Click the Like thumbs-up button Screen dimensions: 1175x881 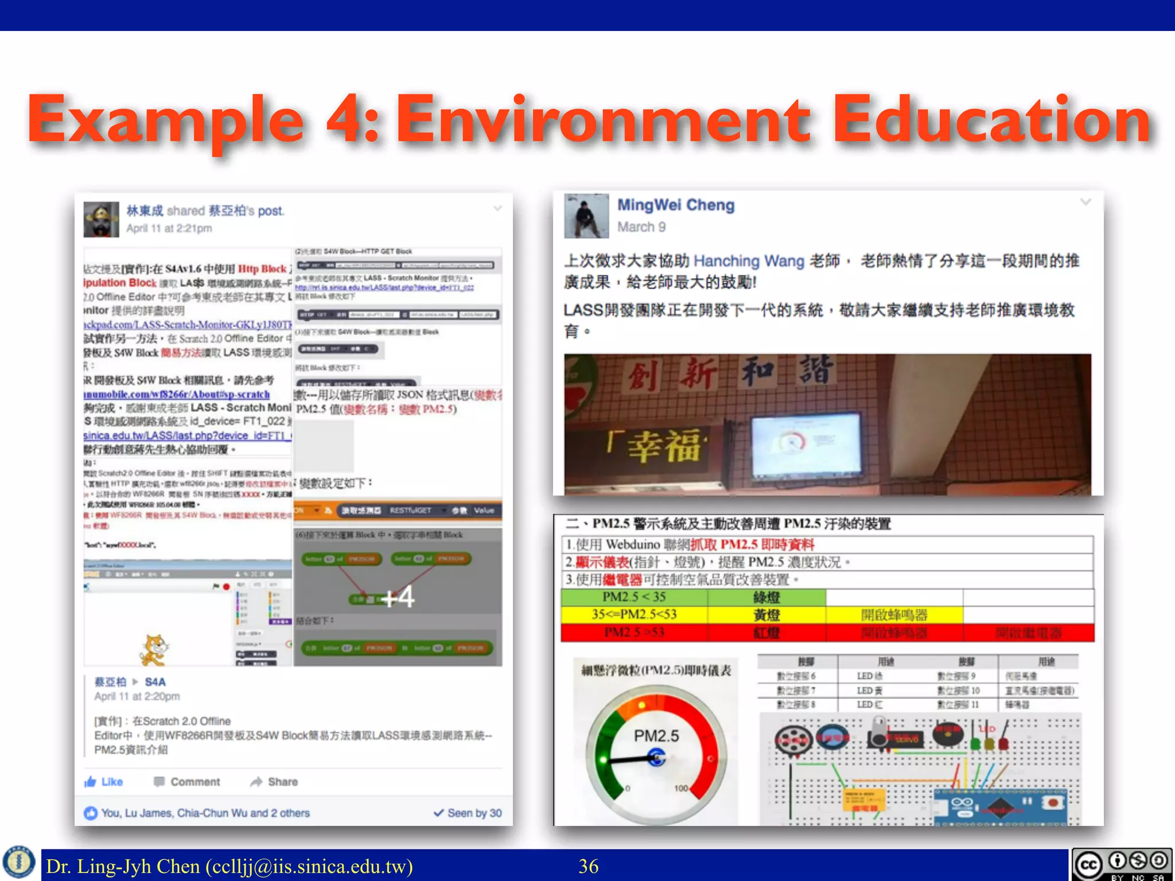pyautogui.click(x=104, y=782)
